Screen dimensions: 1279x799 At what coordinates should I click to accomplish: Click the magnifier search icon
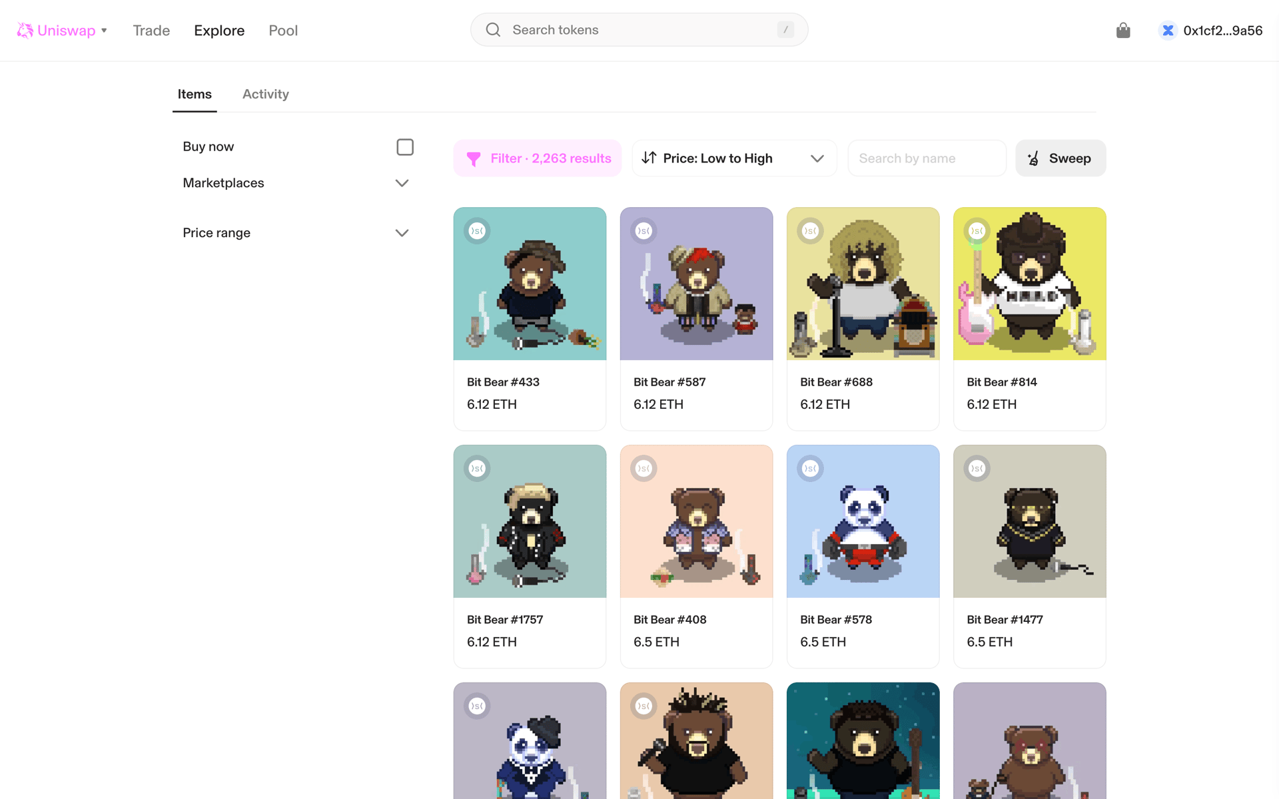[493, 30]
